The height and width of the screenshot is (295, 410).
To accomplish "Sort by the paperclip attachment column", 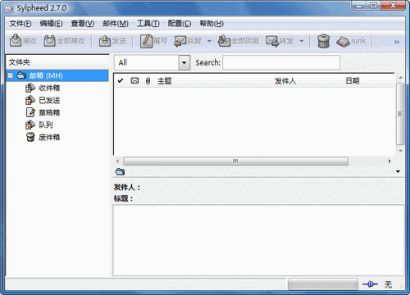I will [x=148, y=81].
